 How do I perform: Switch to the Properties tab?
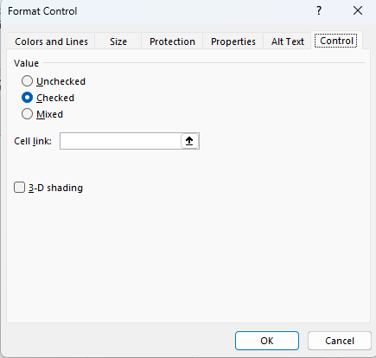[233, 42]
